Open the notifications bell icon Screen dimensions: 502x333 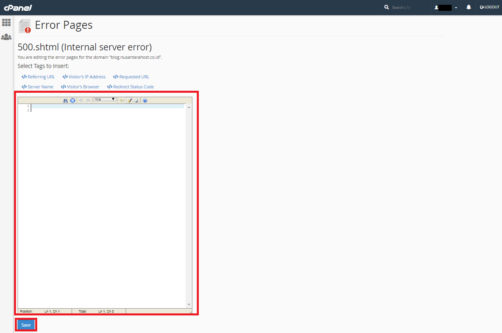[468, 7]
